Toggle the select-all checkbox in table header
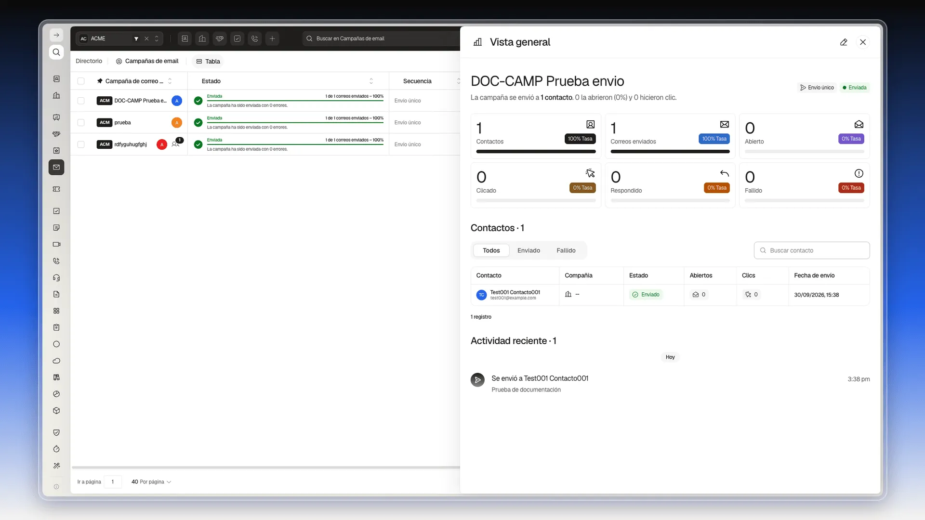 81,81
